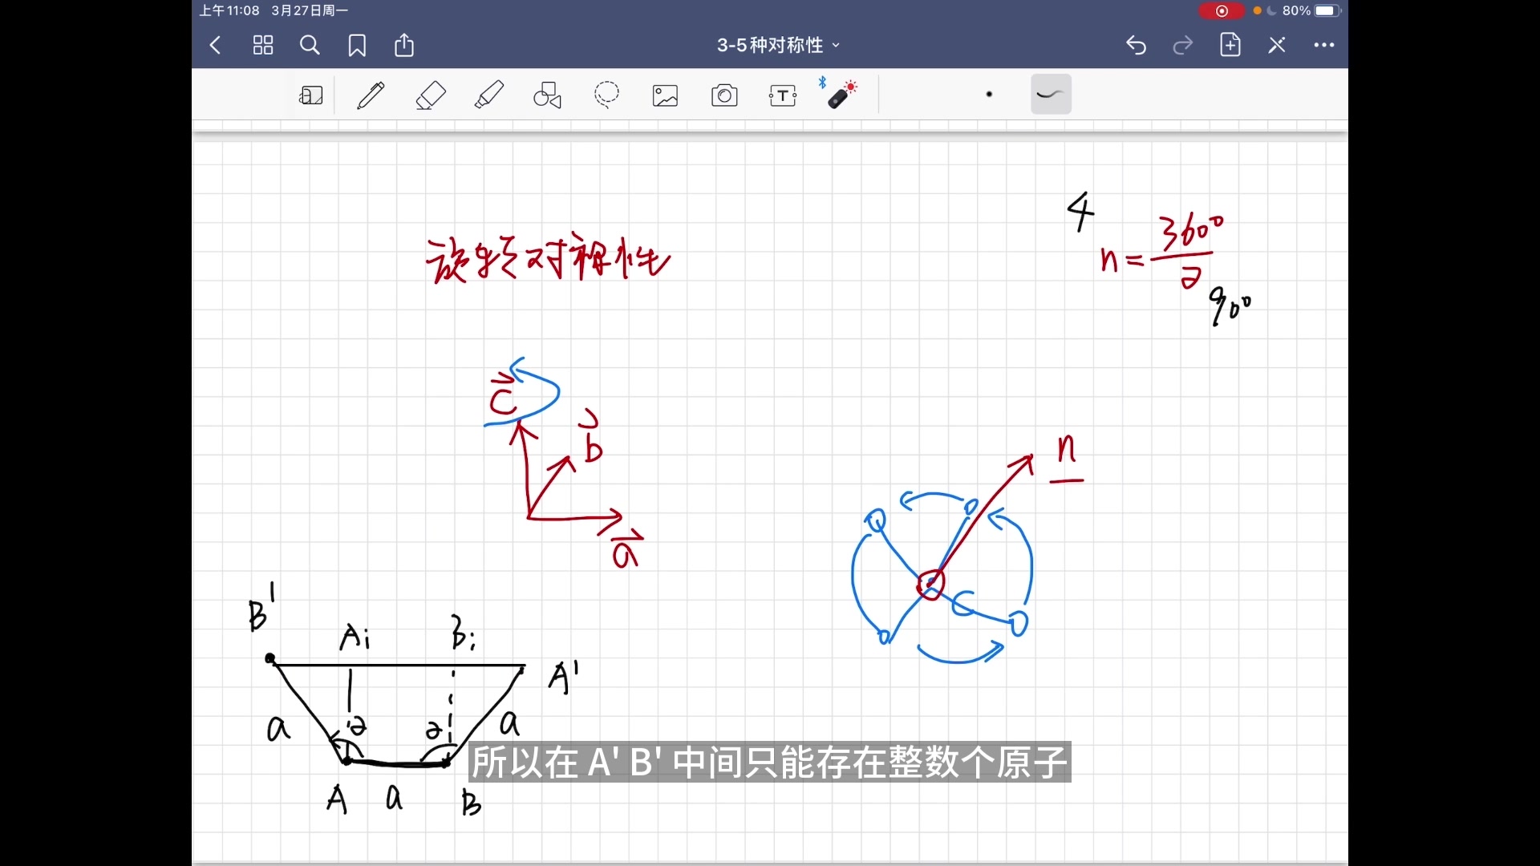This screenshot has height=866, width=1540.
Task: Select the Eraser tool
Action: 431,95
